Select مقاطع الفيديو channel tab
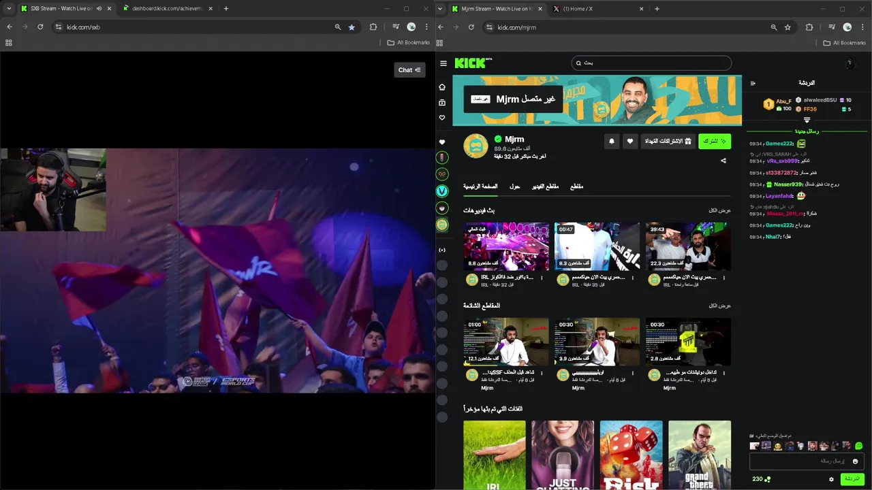This screenshot has width=872, height=490. tap(546, 186)
